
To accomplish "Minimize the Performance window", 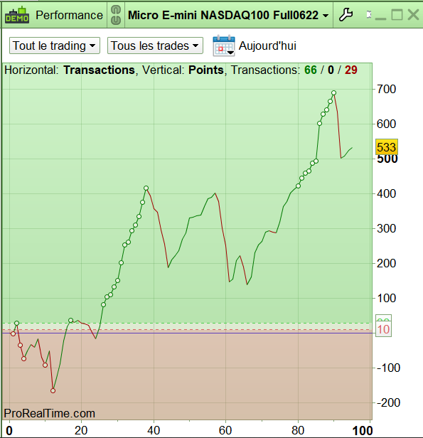I will tap(380, 18).
